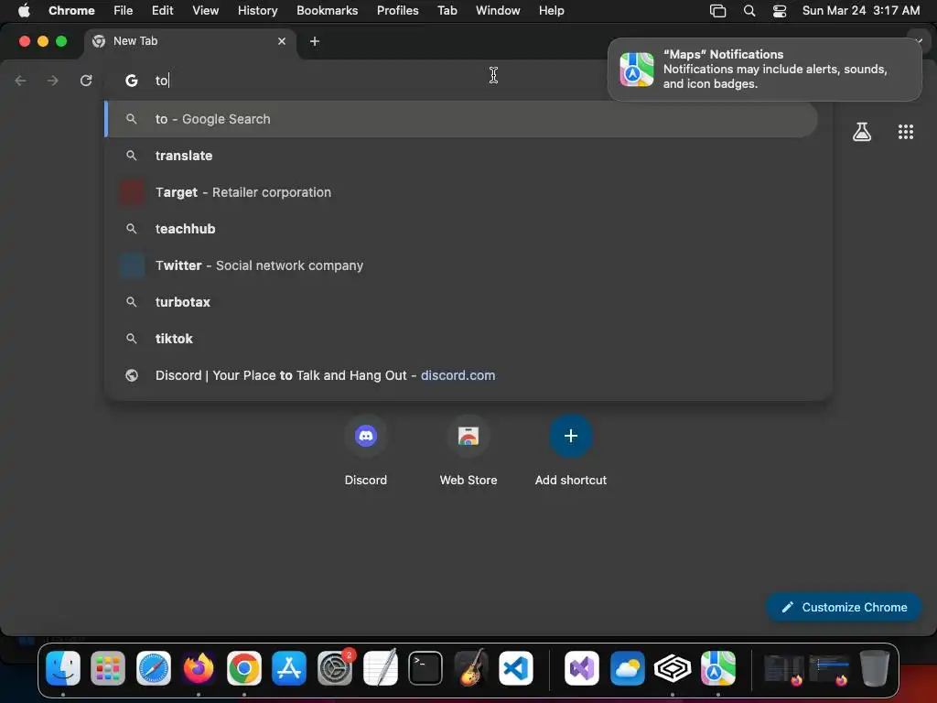This screenshot has width=937, height=703.
Task: Open Launchpad from the dock
Action: coord(108,668)
